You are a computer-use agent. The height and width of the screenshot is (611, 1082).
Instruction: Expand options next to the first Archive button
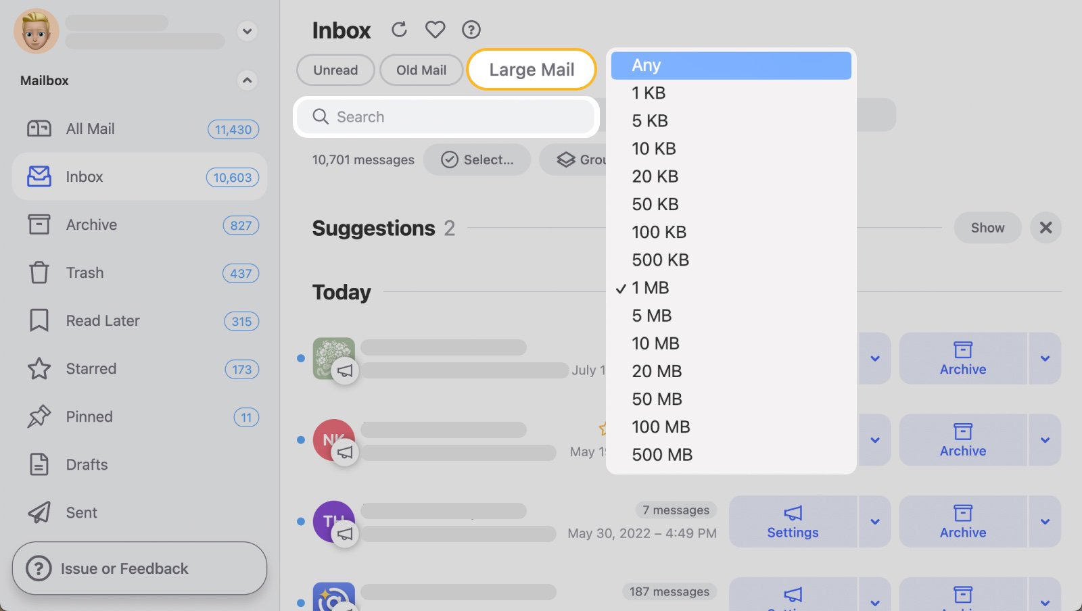pos(1044,358)
